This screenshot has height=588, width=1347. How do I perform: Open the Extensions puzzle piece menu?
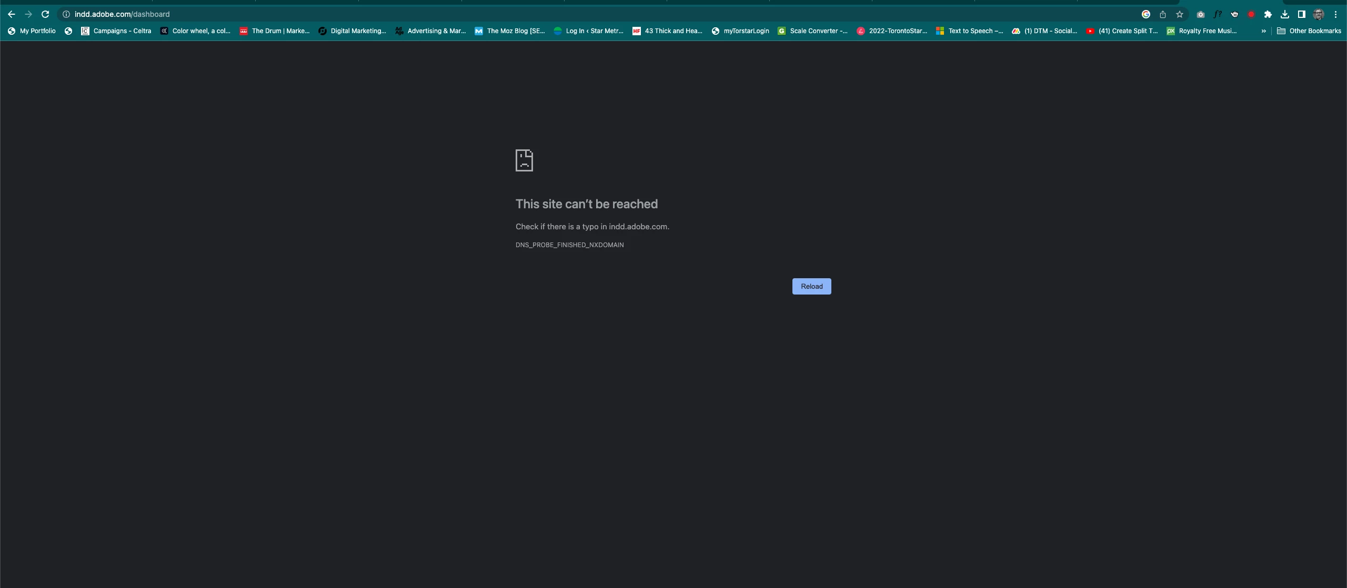click(1268, 14)
